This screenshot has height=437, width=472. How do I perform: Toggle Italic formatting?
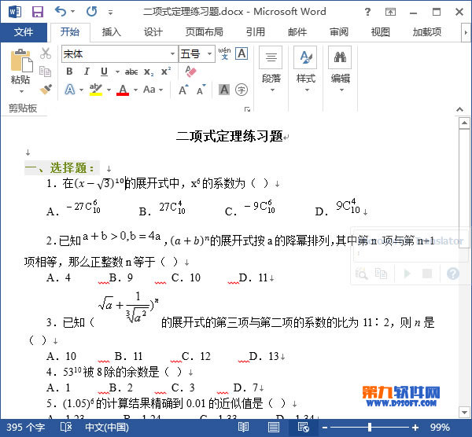[87, 72]
